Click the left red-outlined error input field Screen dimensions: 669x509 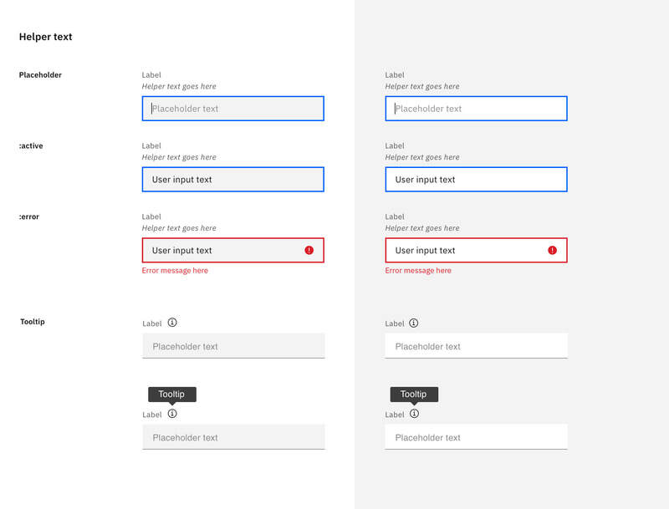click(233, 250)
